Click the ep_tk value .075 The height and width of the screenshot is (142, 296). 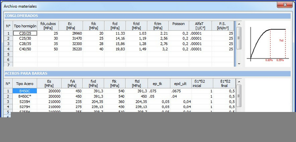[153, 91]
